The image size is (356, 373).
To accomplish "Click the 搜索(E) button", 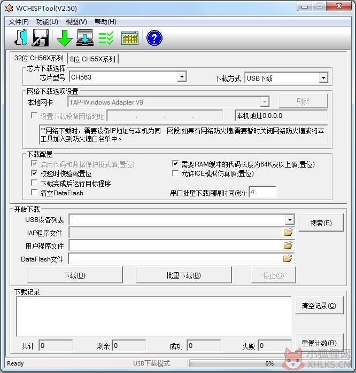I will click(x=321, y=223).
